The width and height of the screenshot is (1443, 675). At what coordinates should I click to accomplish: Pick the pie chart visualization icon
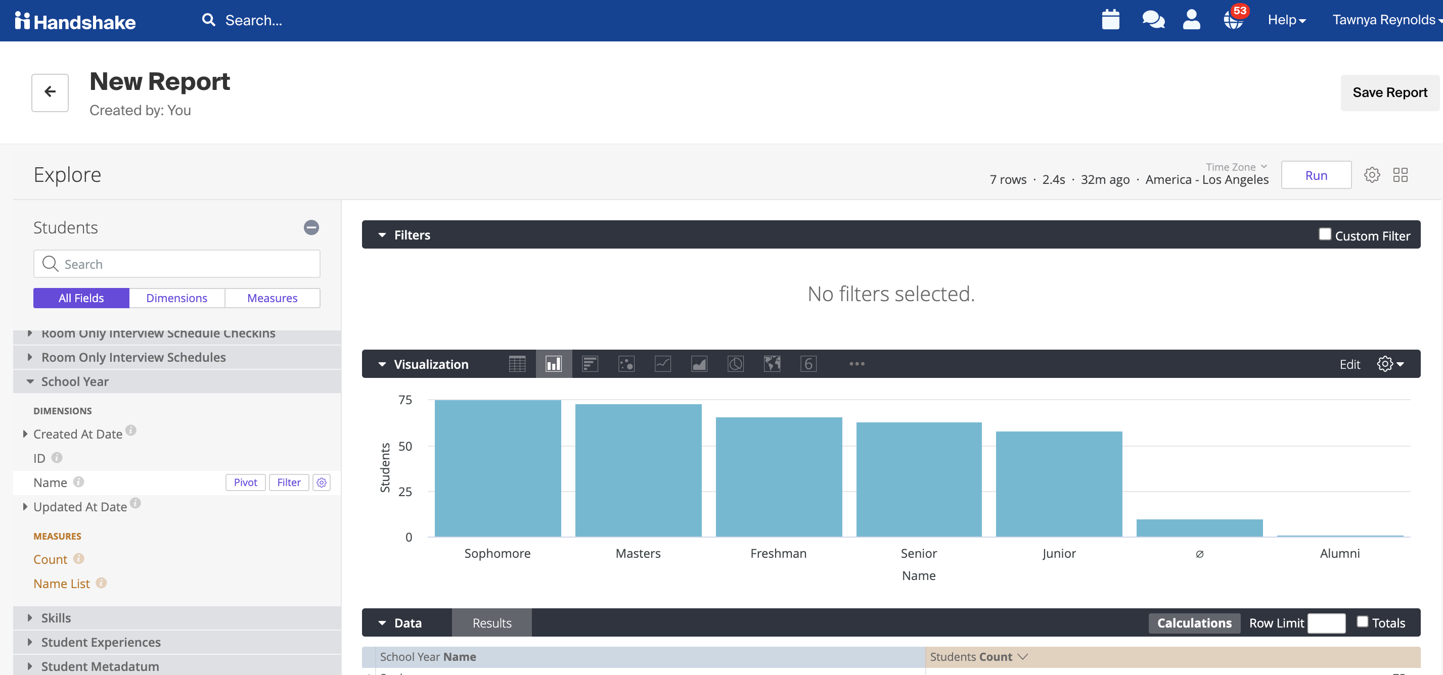[736, 364]
